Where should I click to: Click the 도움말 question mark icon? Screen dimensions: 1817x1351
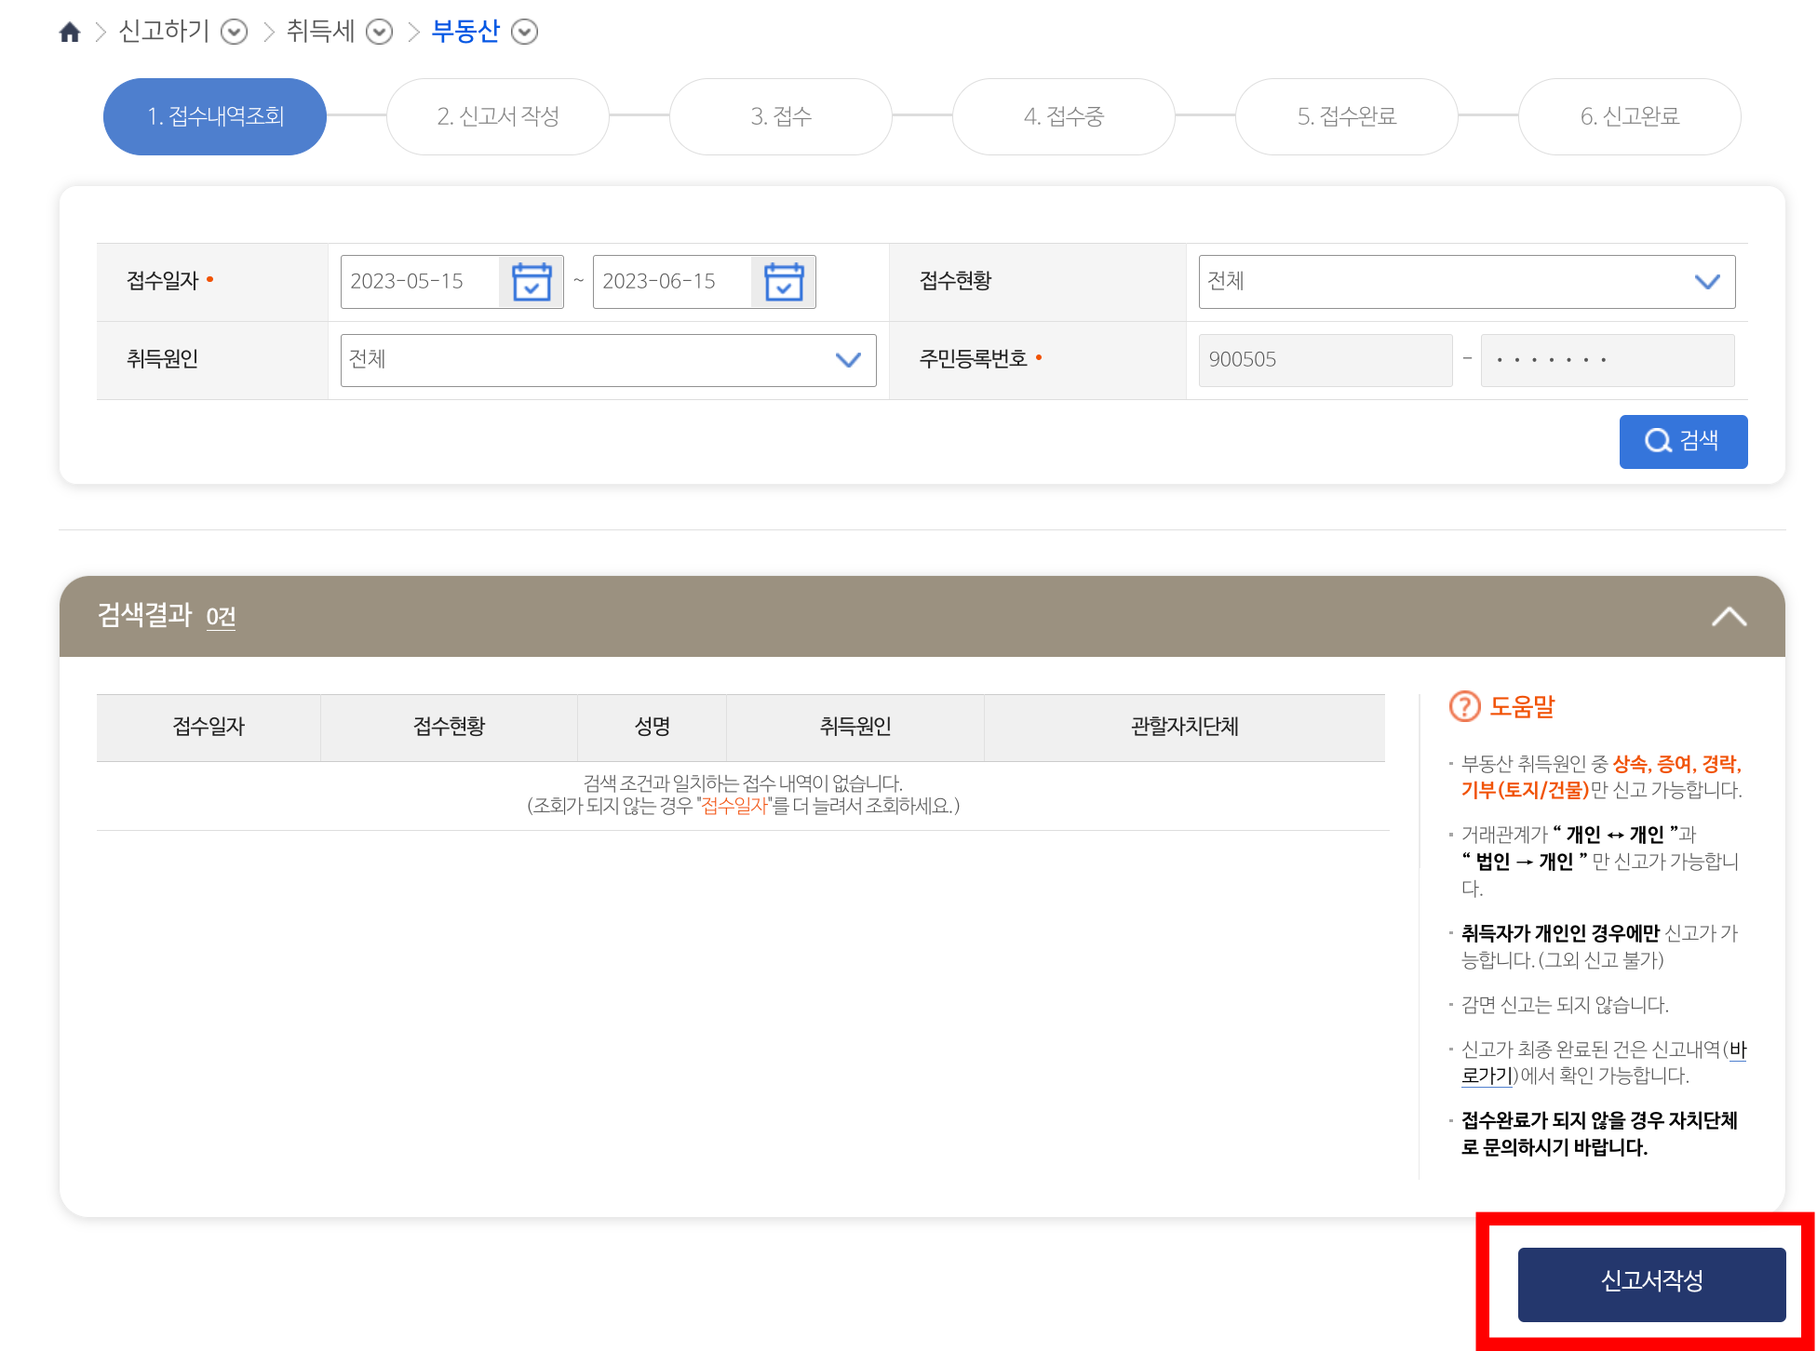click(1464, 707)
